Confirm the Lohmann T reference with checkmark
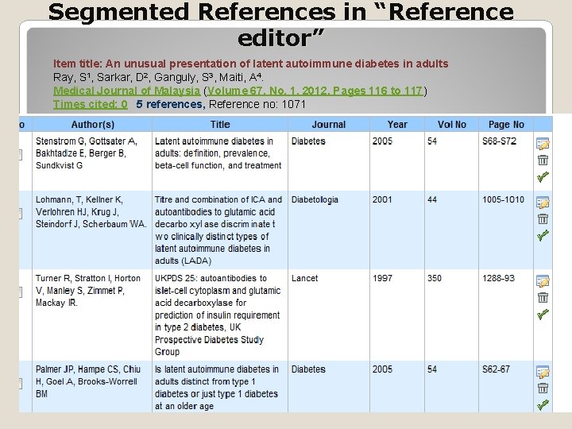 click(x=543, y=235)
